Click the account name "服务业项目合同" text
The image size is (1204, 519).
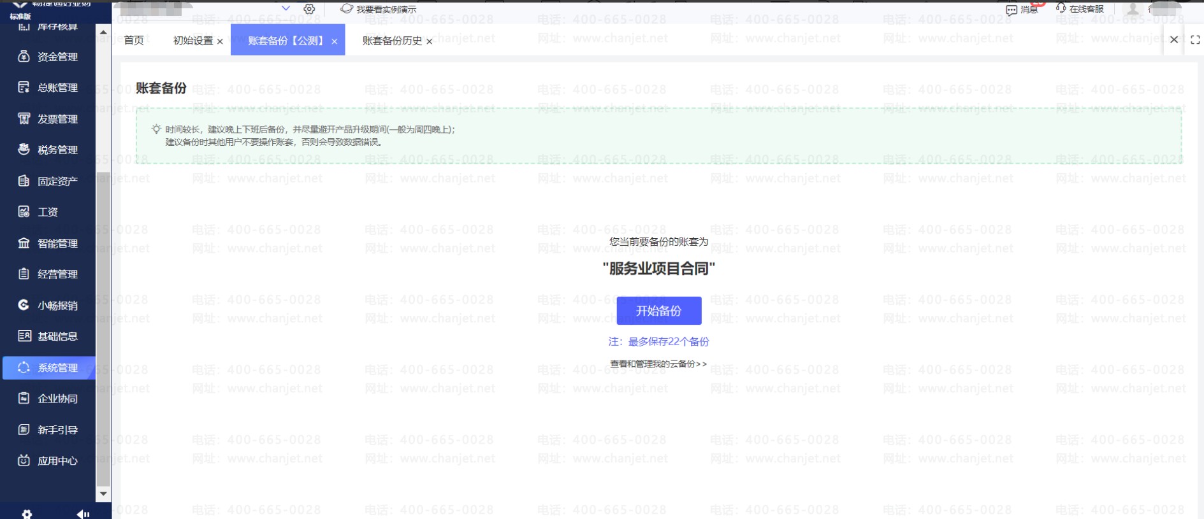tap(659, 268)
